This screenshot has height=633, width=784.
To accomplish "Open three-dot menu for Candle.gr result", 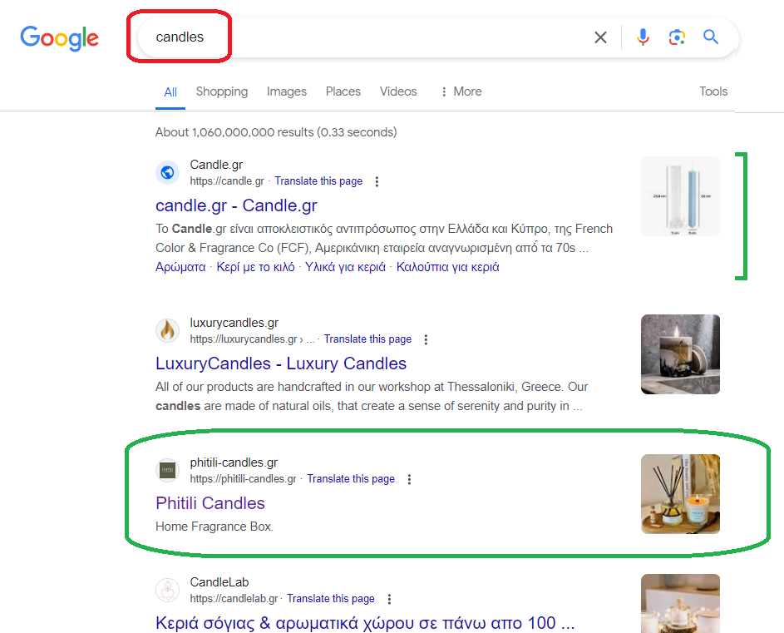I will [377, 181].
